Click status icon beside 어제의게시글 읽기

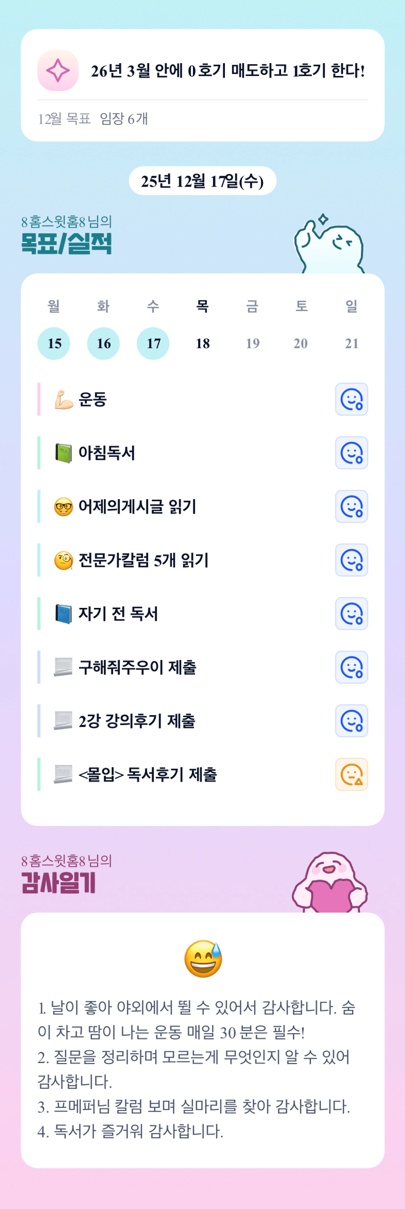[x=351, y=507]
